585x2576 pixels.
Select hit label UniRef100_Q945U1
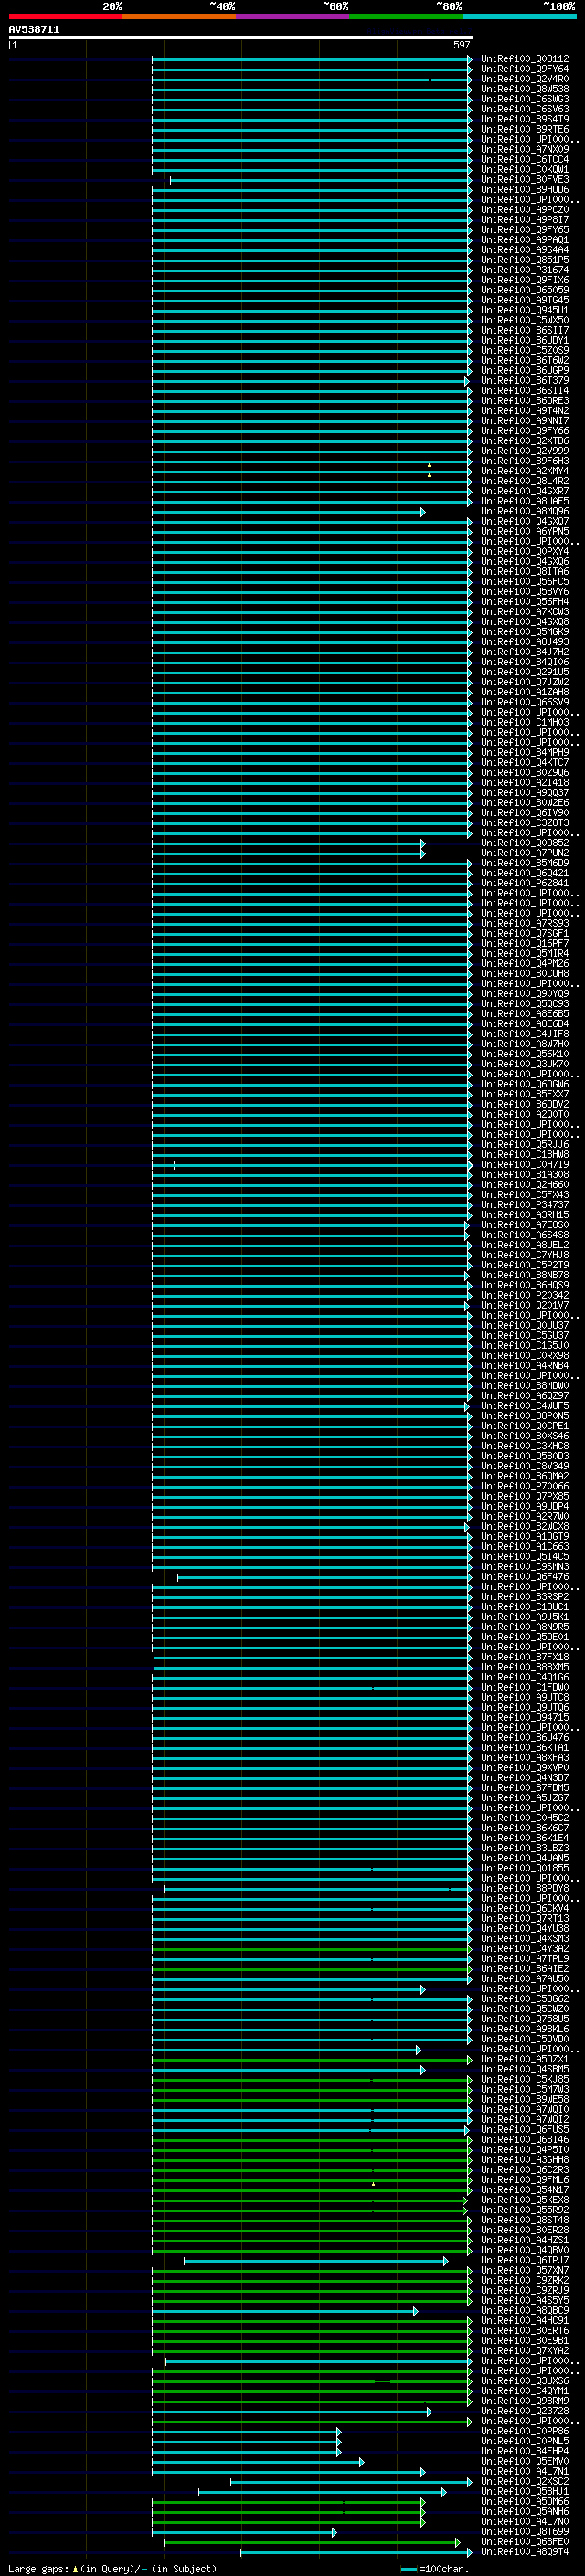tap(525, 310)
